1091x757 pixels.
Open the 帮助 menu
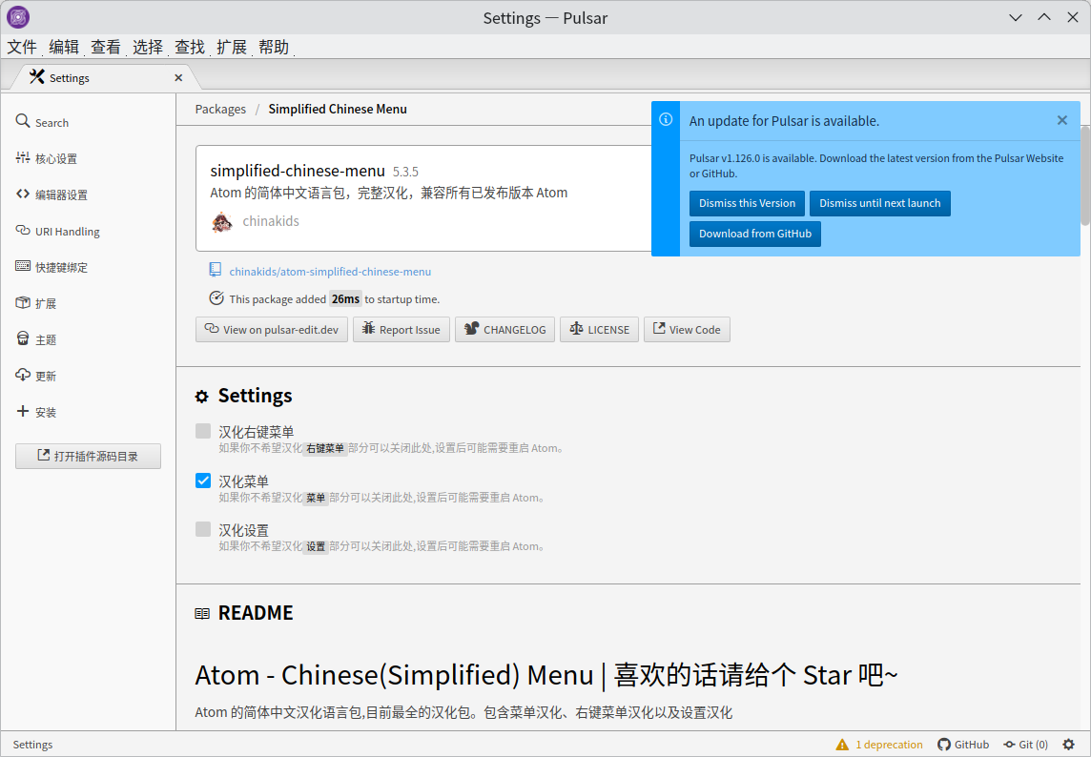pos(274,47)
